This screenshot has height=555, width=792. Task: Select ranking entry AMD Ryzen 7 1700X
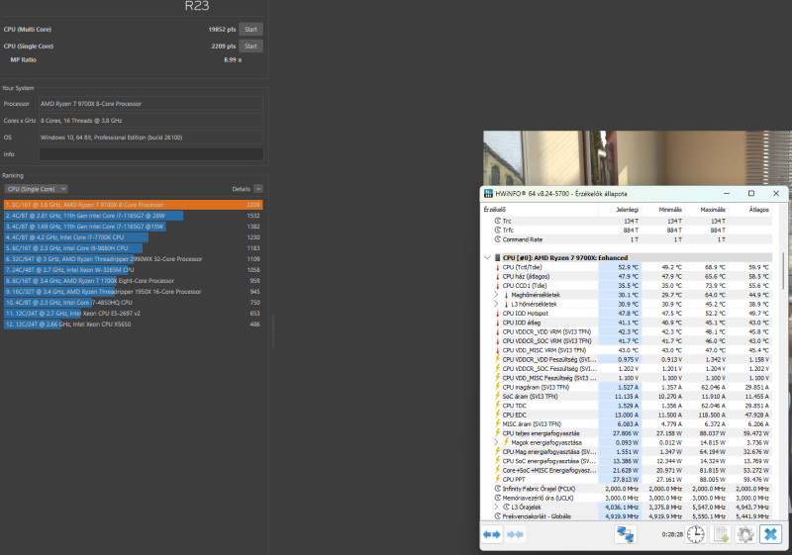[134, 281]
